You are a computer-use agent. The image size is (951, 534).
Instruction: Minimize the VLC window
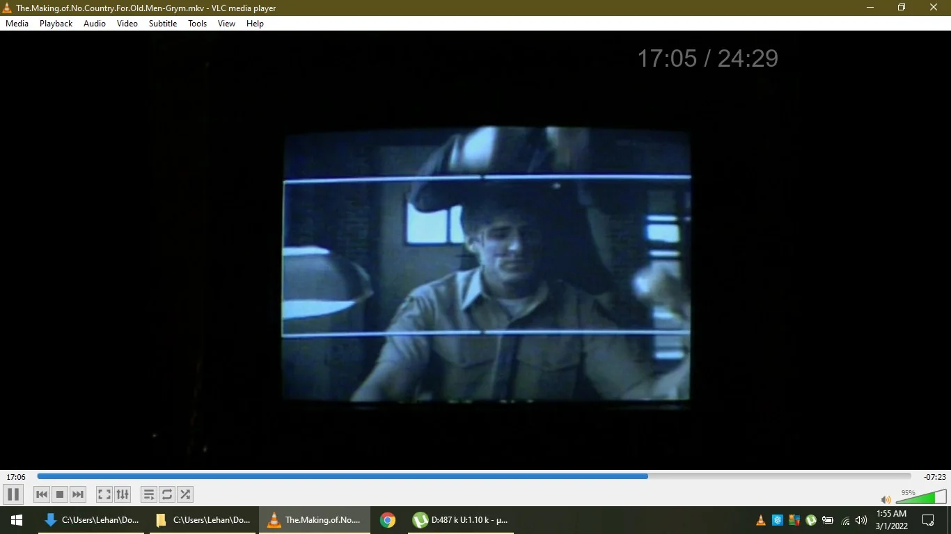point(870,8)
